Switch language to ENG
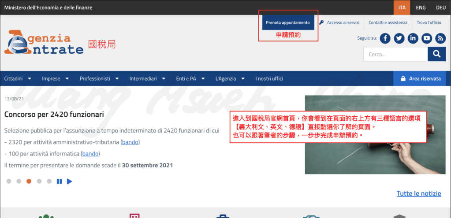Viewport: 451px width, 218px height. (x=421, y=7)
